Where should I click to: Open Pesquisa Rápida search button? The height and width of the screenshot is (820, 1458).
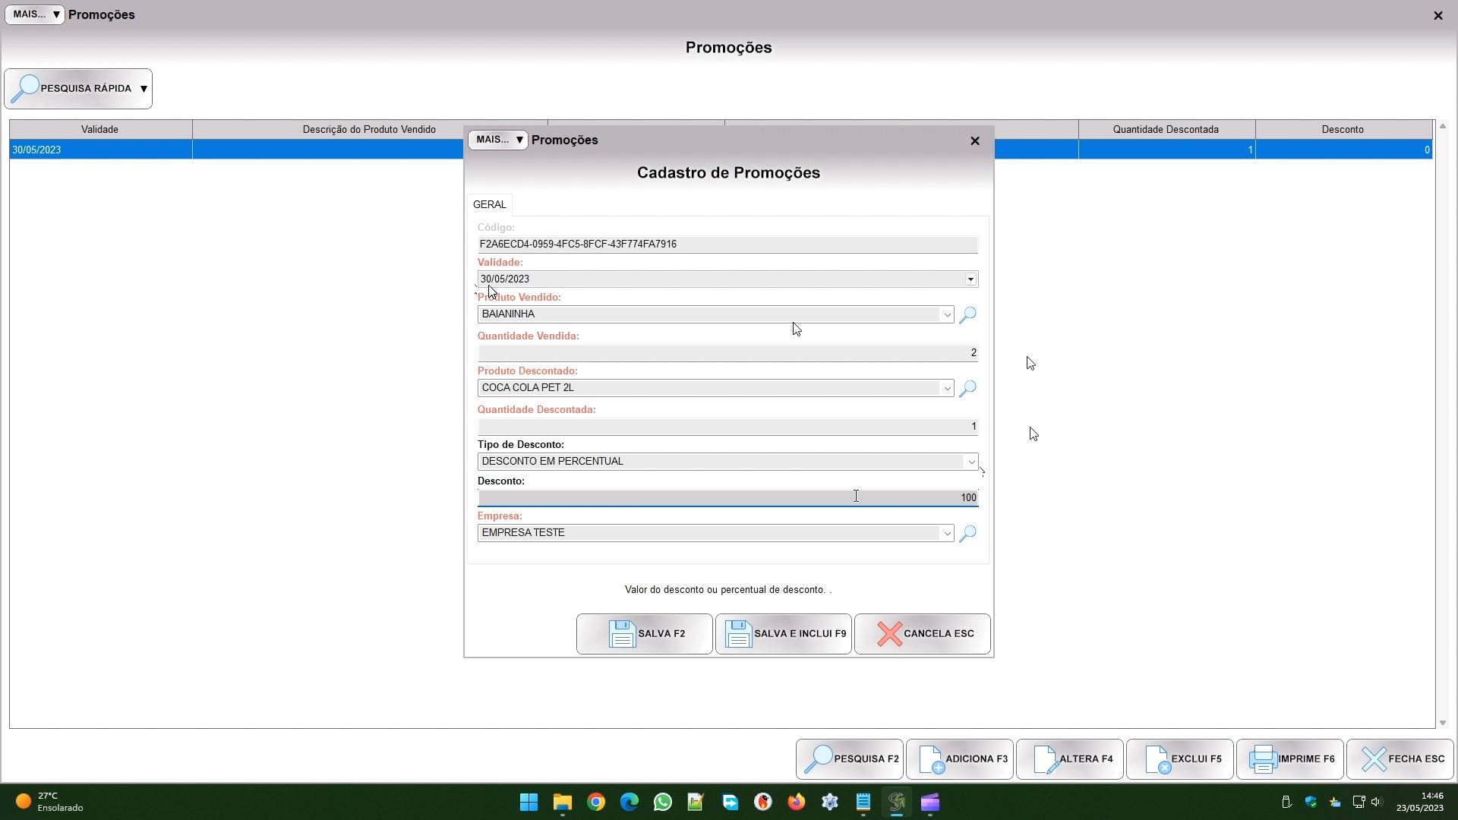78,89
